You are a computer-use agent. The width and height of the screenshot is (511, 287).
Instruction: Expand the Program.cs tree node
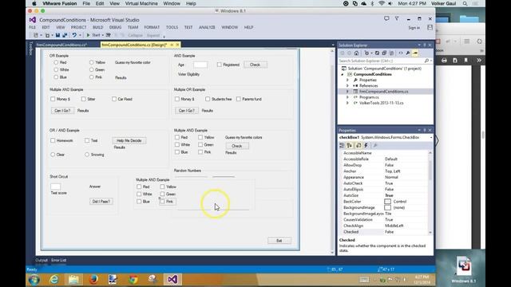pyautogui.click(x=347, y=97)
